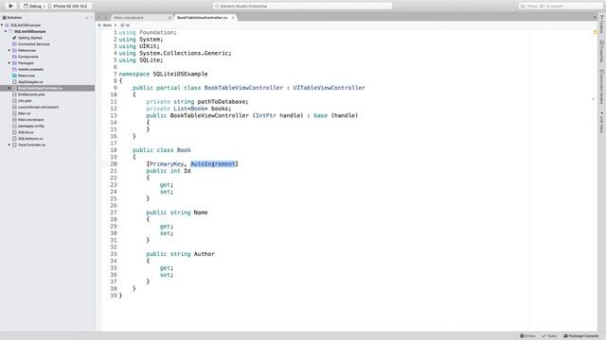Click 'namespace SQLiteiOSExample' on line 7
The height and width of the screenshot is (340, 606).
[163, 74]
